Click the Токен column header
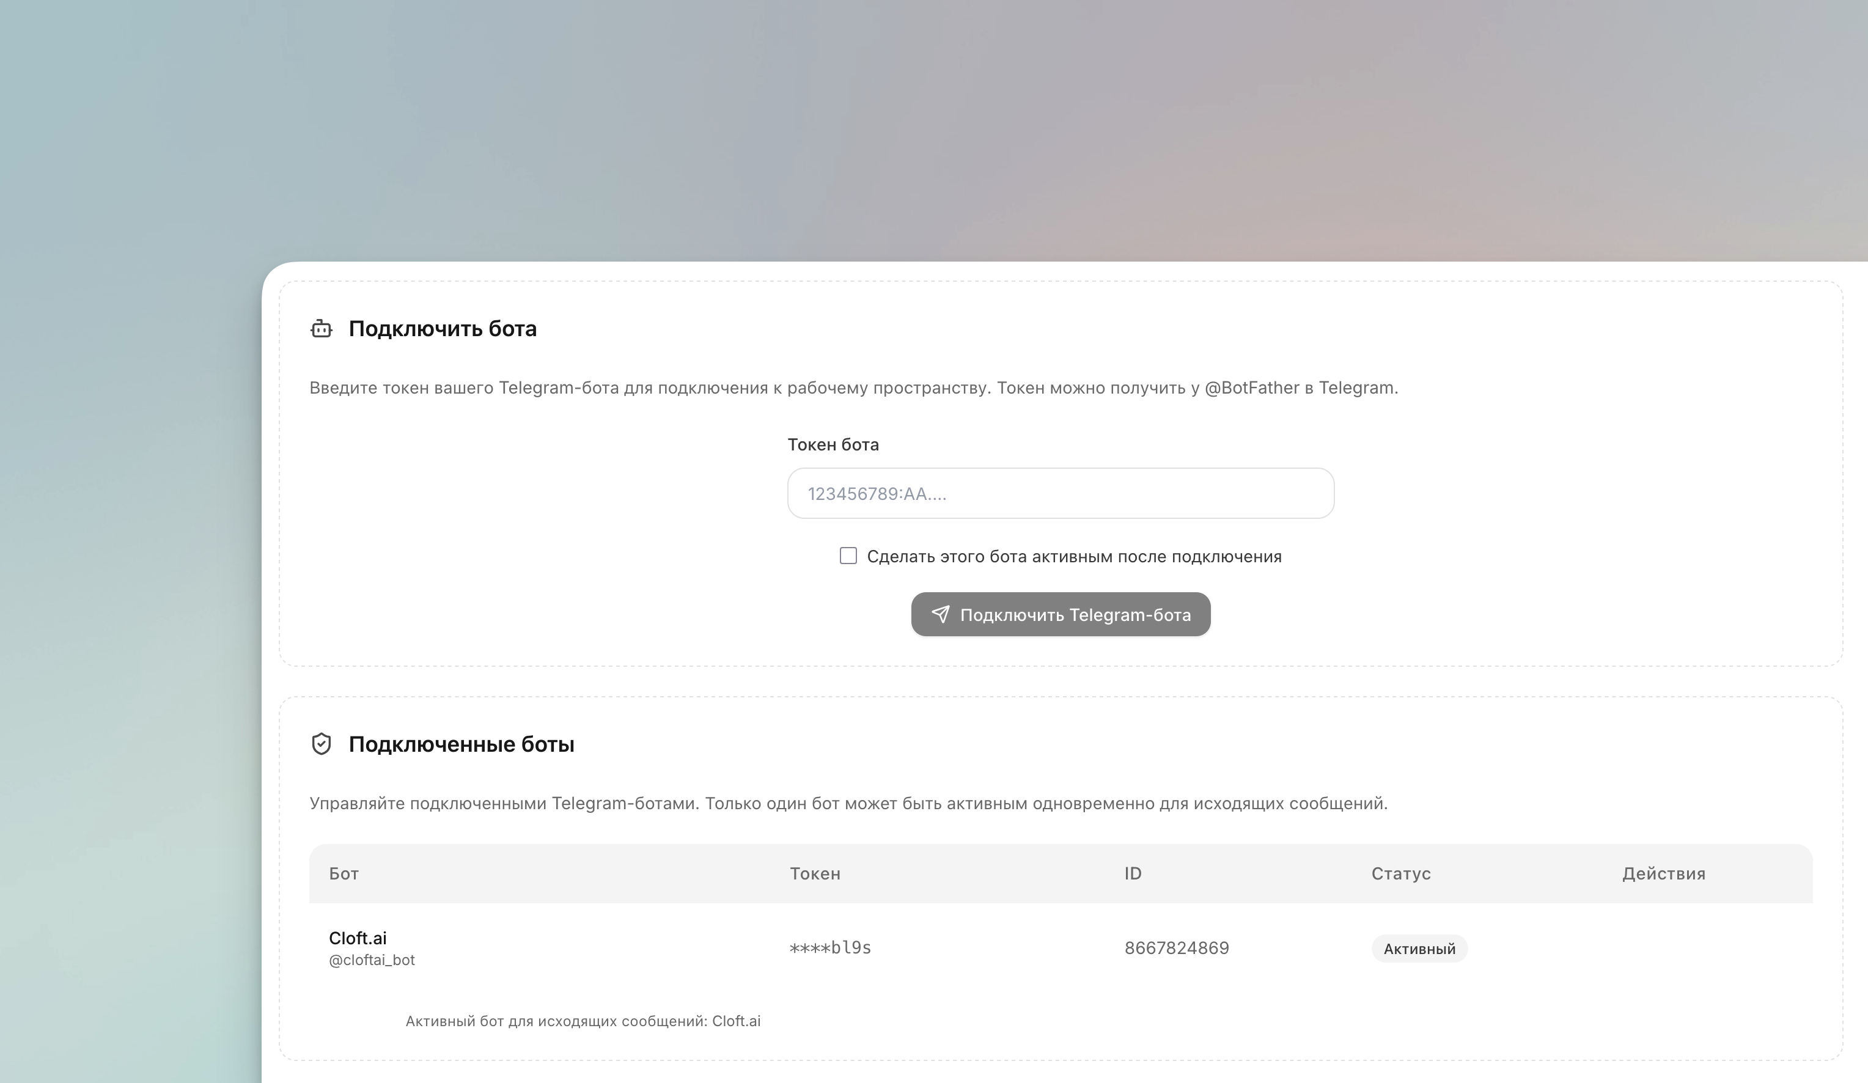This screenshot has height=1083, width=1868. [815, 873]
